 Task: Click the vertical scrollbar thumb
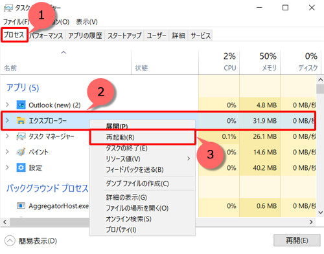point(320,89)
